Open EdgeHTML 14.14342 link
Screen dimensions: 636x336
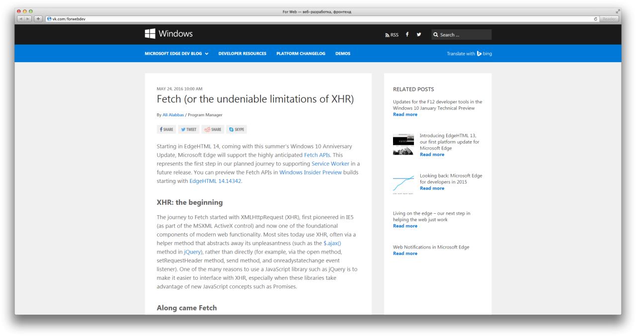pos(215,181)
